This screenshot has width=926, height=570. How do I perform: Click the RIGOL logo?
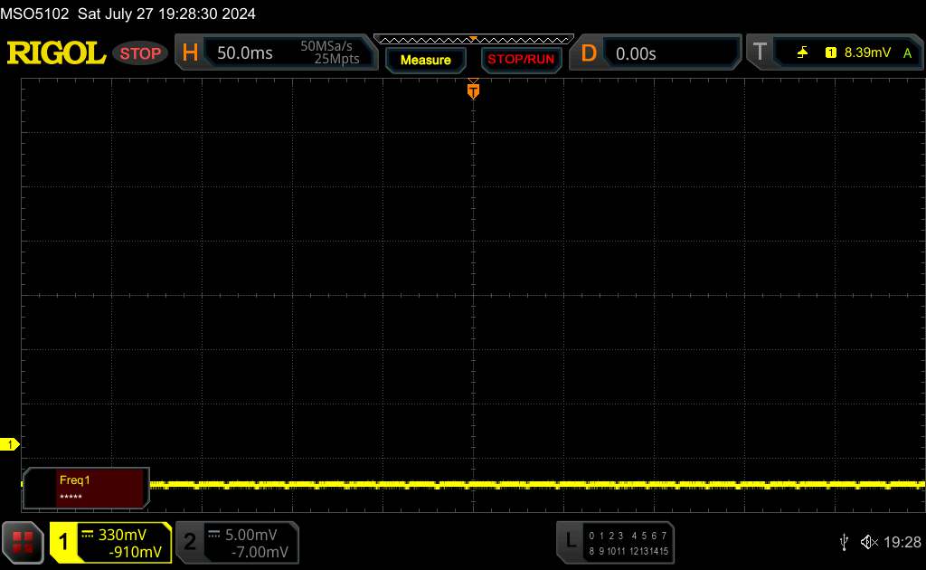pyautogui.click(x=56, y=53)
